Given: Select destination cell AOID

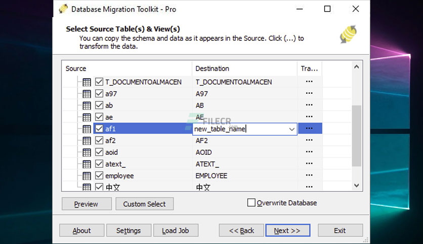Looking at the screenshot, I should click(x=204, y=152).
